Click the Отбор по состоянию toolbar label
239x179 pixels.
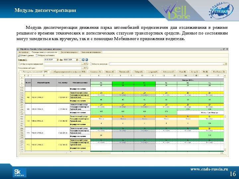tap(46, 56)
